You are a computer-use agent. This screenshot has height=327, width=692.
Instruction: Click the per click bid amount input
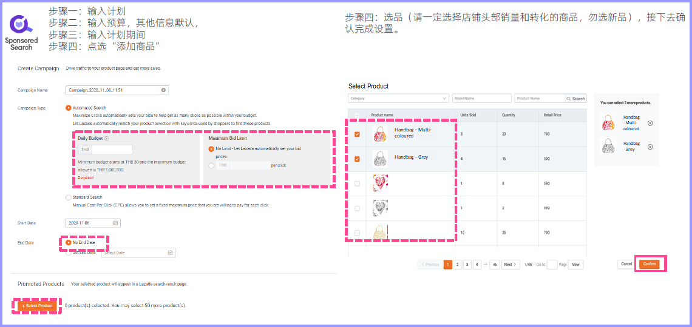pos(250,165)
